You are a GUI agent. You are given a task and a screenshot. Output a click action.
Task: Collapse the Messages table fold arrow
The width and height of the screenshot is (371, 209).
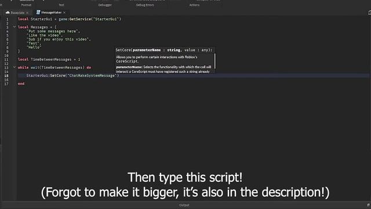(14, 27)
